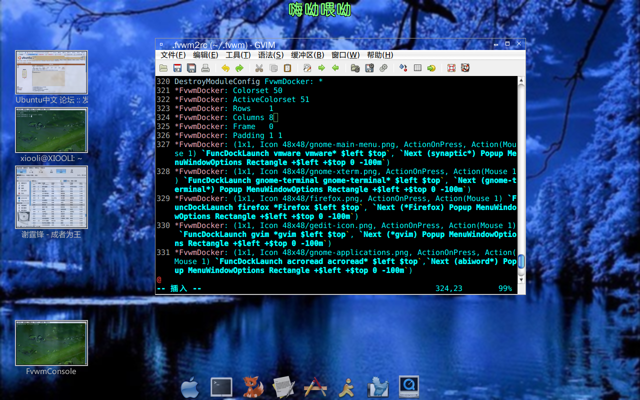Viewport: 640px width, 400px height.
Task: Search help with the lifebuoy magnifier icon
Action: pyautogui.click(x=465, y=68)
